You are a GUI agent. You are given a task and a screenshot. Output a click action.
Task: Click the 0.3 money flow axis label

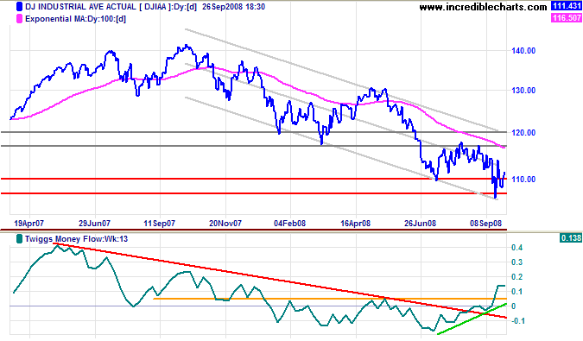tap(517, 262)
